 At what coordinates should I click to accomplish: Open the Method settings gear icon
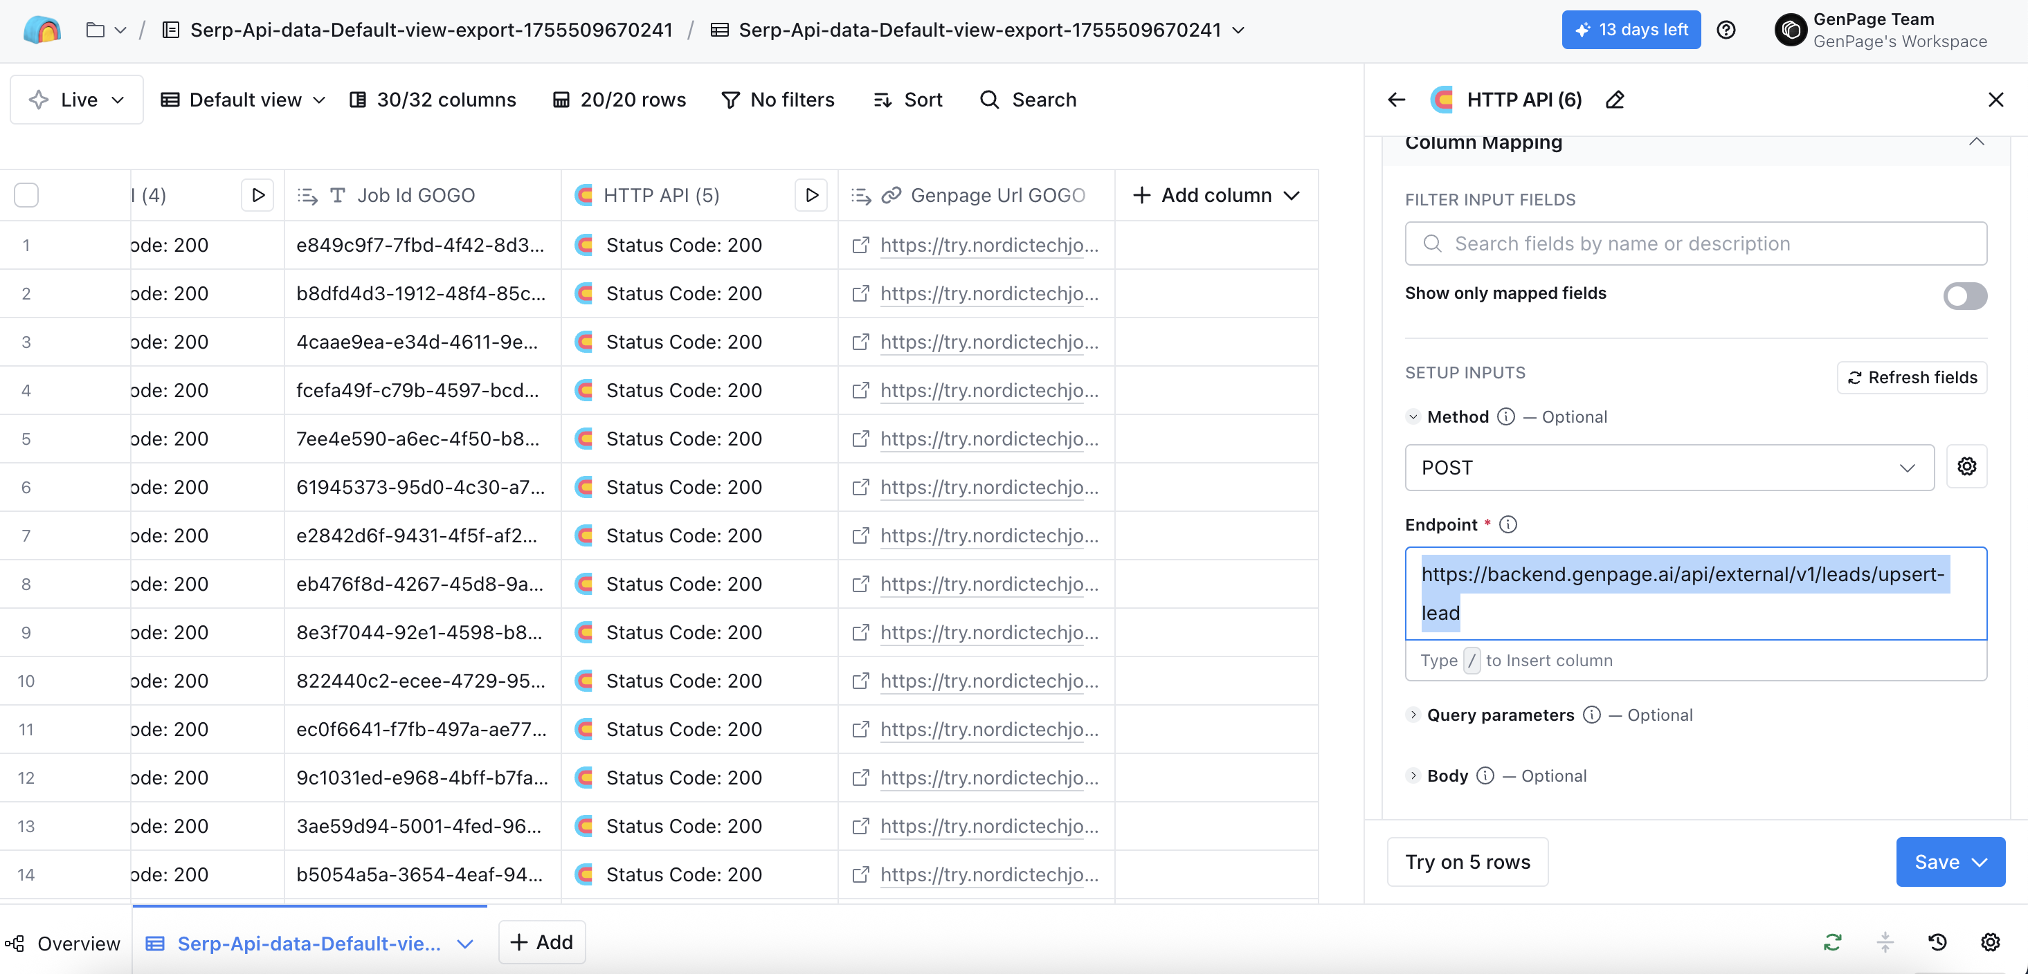(1966, 466)
